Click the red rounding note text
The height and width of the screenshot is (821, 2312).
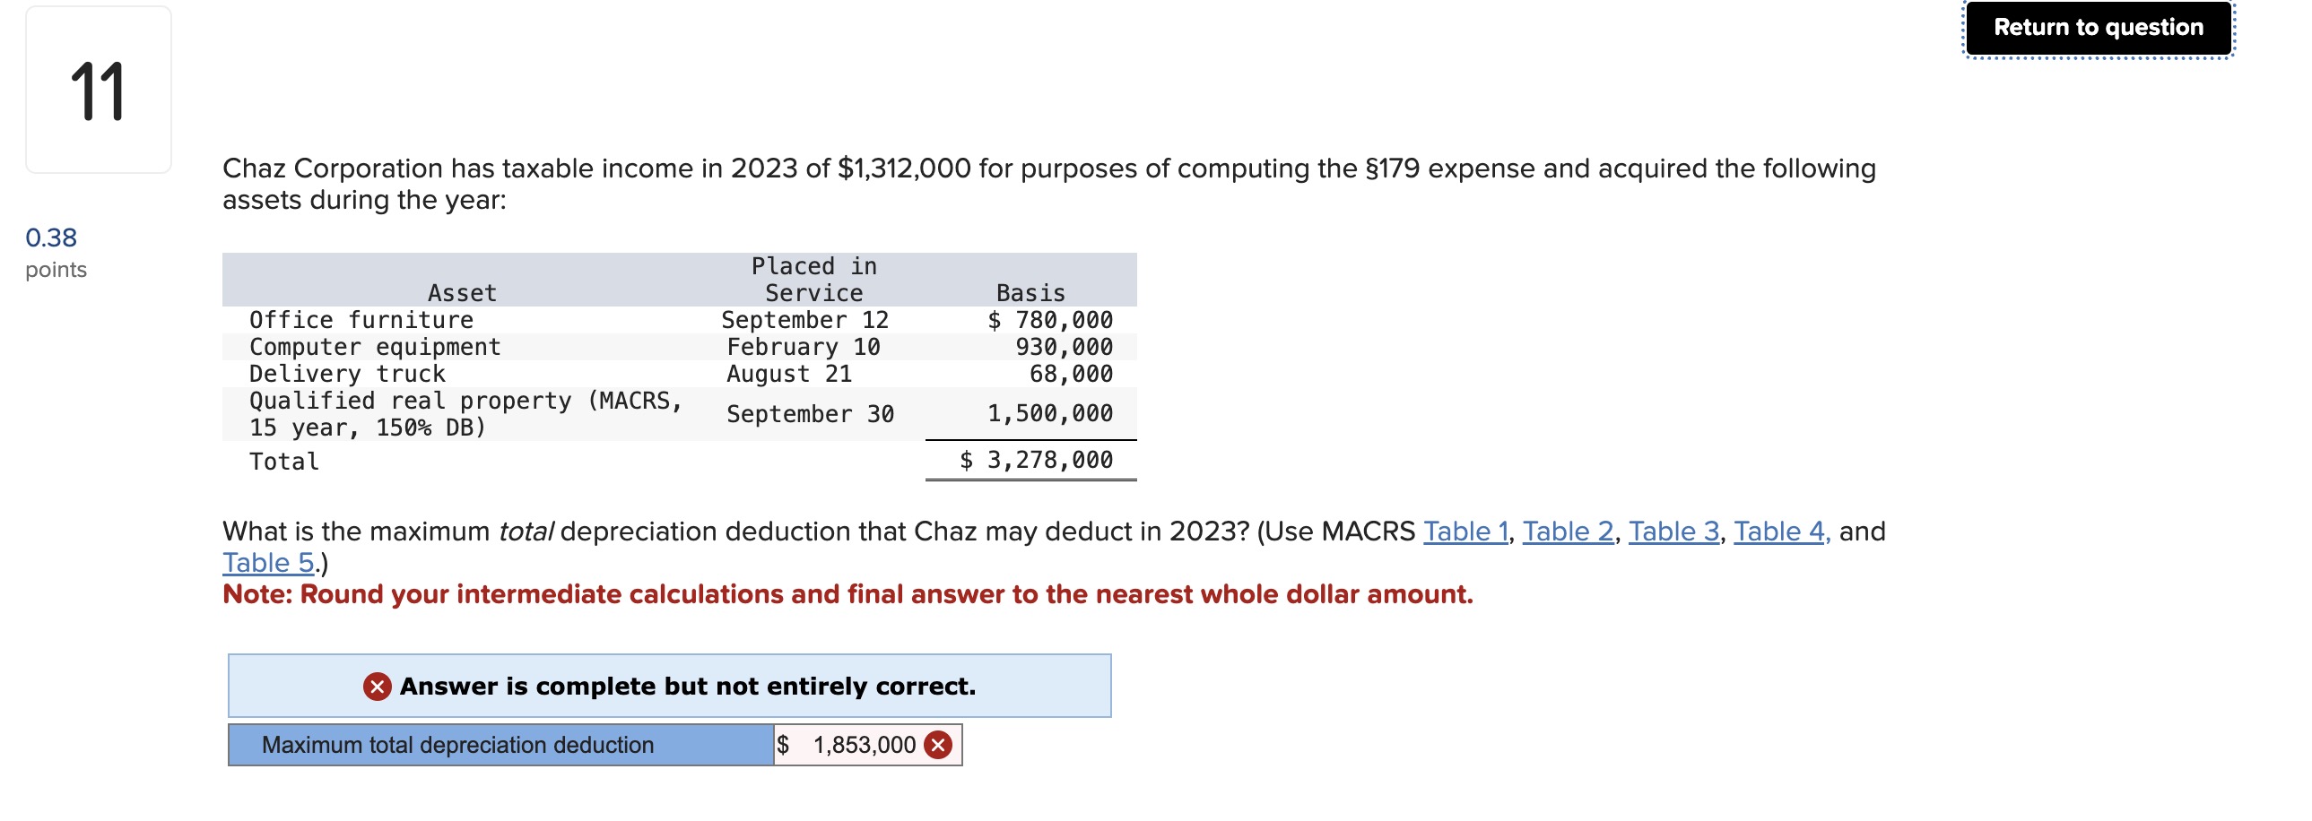coord(847,594)
